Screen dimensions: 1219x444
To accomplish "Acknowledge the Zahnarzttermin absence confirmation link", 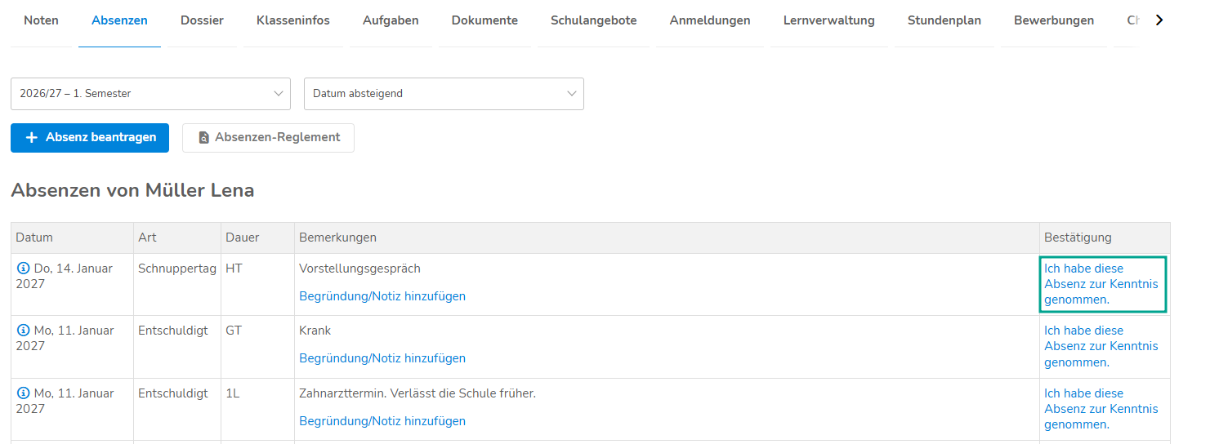I will coord(1101,409).
